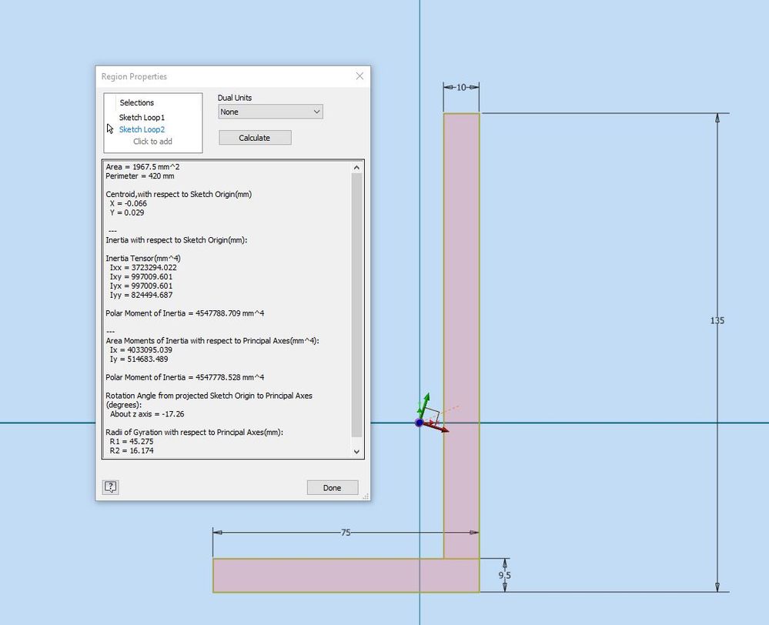Image resolution: width=769 pixels, height=625 pixels.
Task: Click the up arrow of the results scrollbar
Action: (356, 167)
